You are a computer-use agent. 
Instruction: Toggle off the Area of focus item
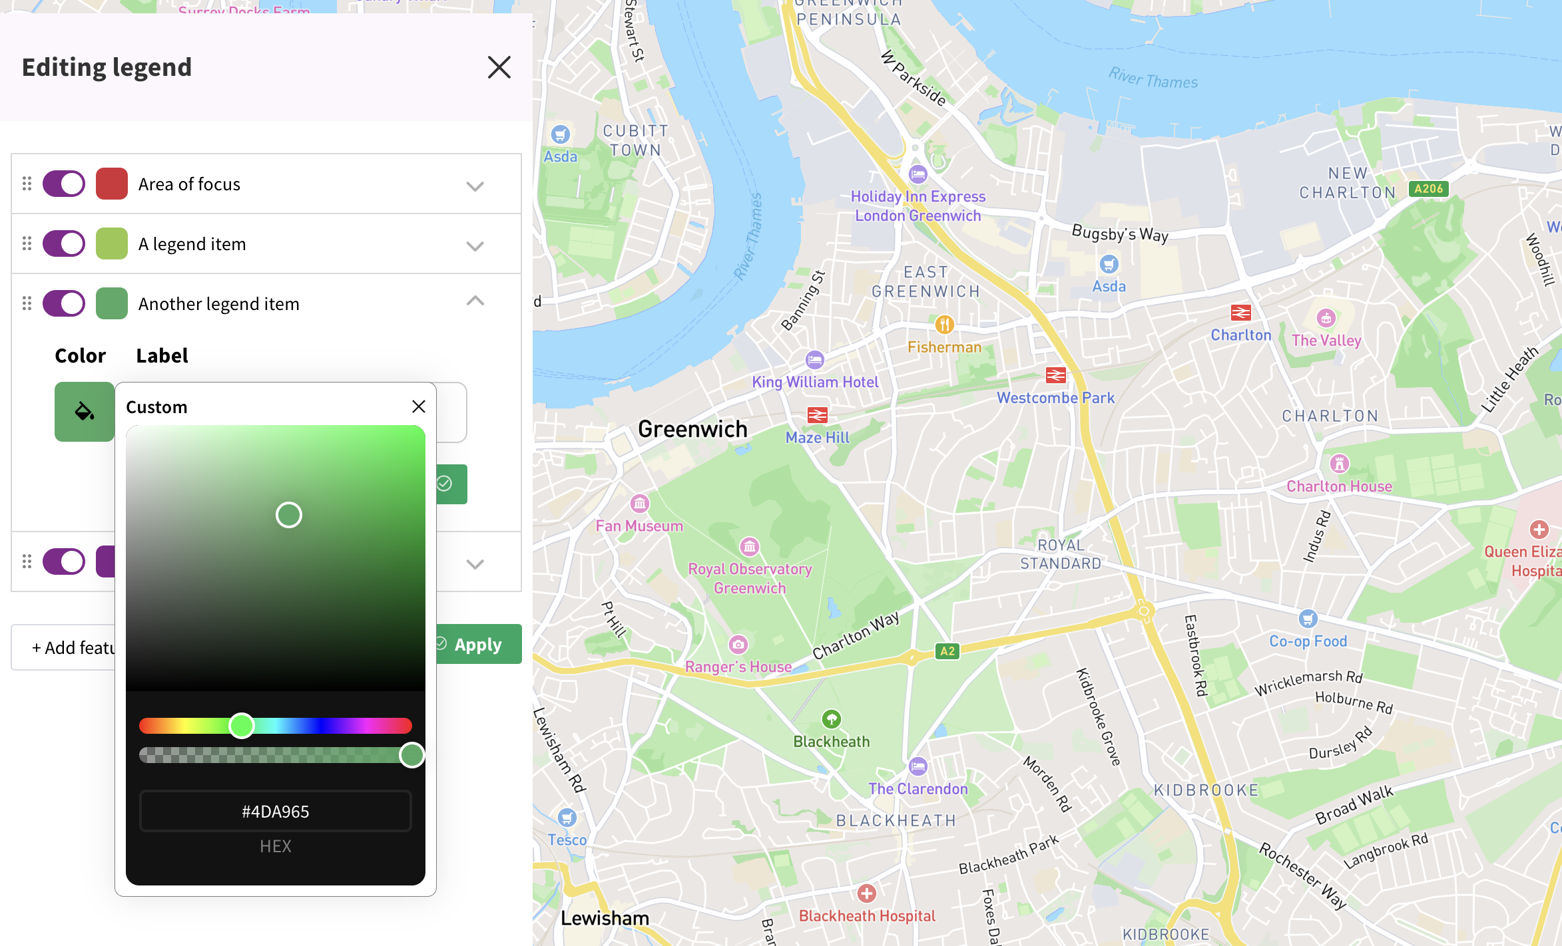pyautogui.click(x=64, y=184)
